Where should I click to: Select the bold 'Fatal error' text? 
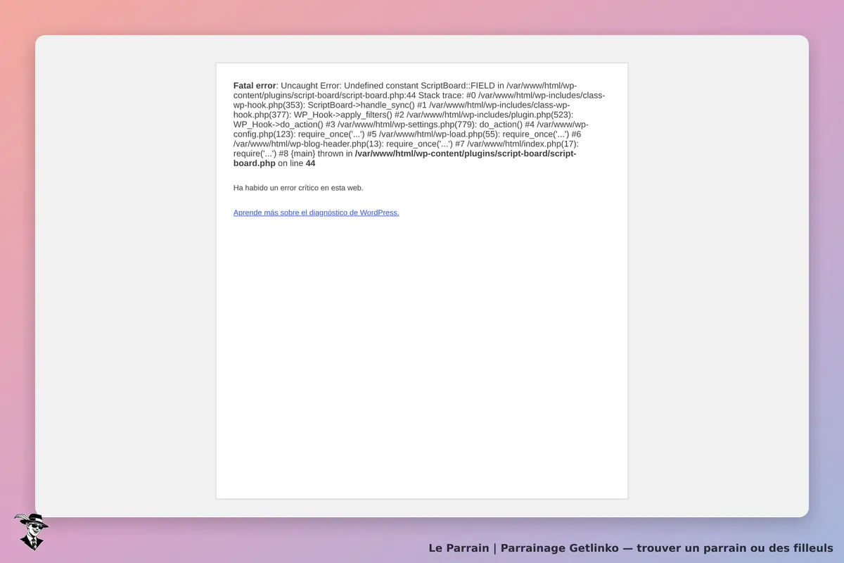[255, 86]
